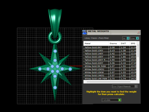Viewport: 149px width, 112px height.
Task: Click the 3.36 grams value for 22KY
Action: tap(112, 63)
